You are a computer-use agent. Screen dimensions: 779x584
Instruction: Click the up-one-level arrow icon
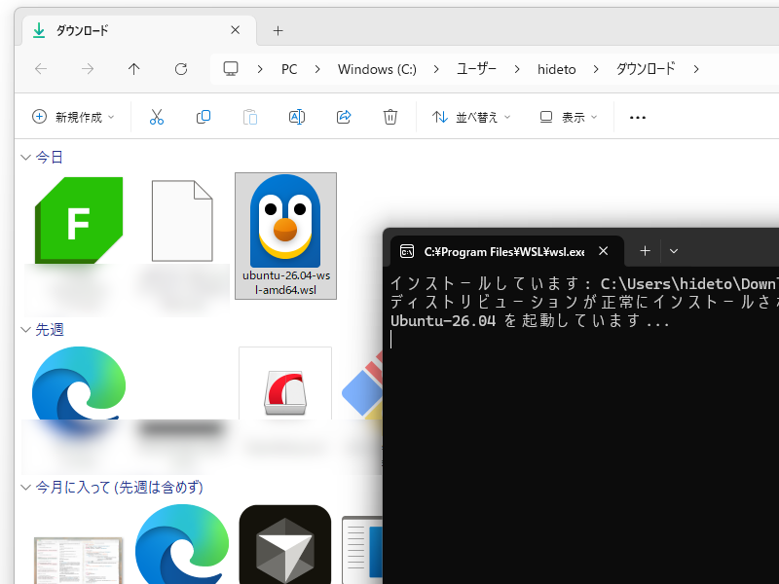pyautogui.click(x=134, y=69)
